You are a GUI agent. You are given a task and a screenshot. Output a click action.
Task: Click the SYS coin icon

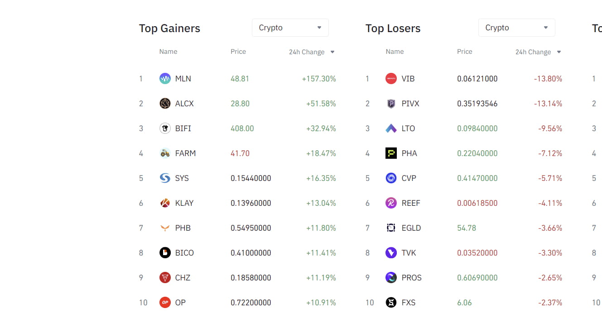pos(165,178)
